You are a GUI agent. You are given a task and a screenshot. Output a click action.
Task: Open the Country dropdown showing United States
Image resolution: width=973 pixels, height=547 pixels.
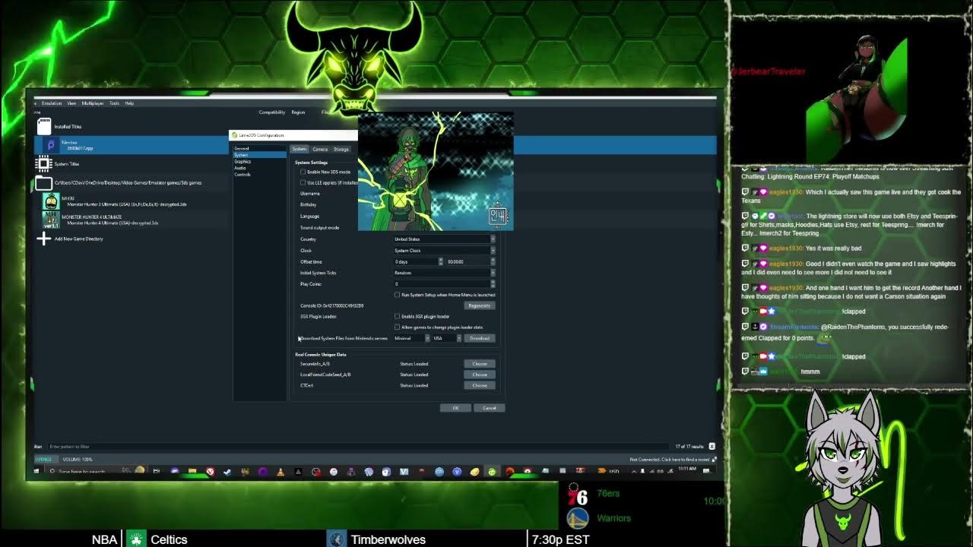click(444, 239)
